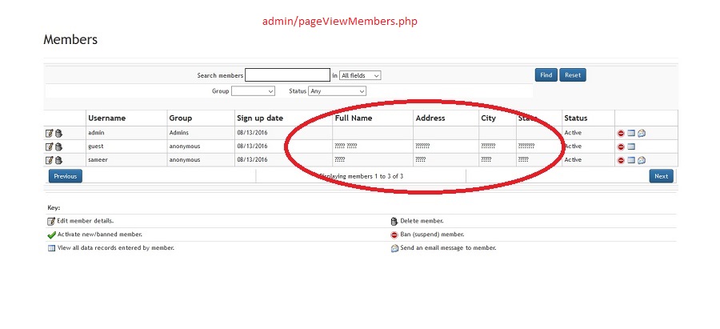
Task: Edit member details for sameer
Action: pos(49,160)
